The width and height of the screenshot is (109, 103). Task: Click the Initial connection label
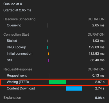tap(19, 54)
